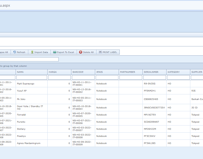Select the name Agnes Mardaningrum

click(29, 143)
